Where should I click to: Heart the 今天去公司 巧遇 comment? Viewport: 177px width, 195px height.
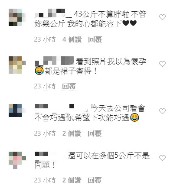point(162,111)
